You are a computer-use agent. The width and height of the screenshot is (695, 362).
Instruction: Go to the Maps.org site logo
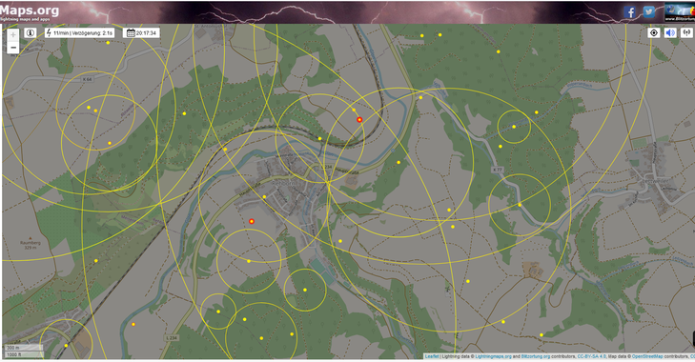(x=30, y=12)
